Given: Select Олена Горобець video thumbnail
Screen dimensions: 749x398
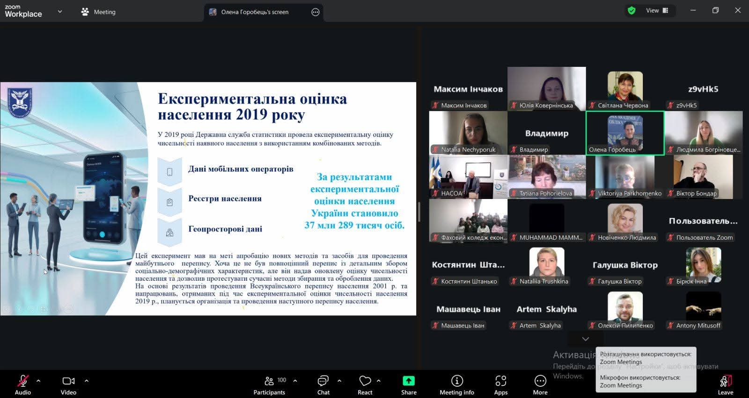Looking at the screenshot, I should (624, 133).
